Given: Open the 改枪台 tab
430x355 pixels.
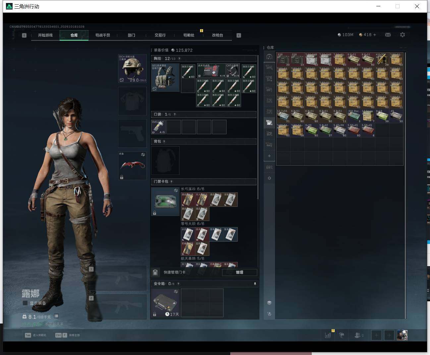Looking at the screenshot, I should tap(217, 35).
